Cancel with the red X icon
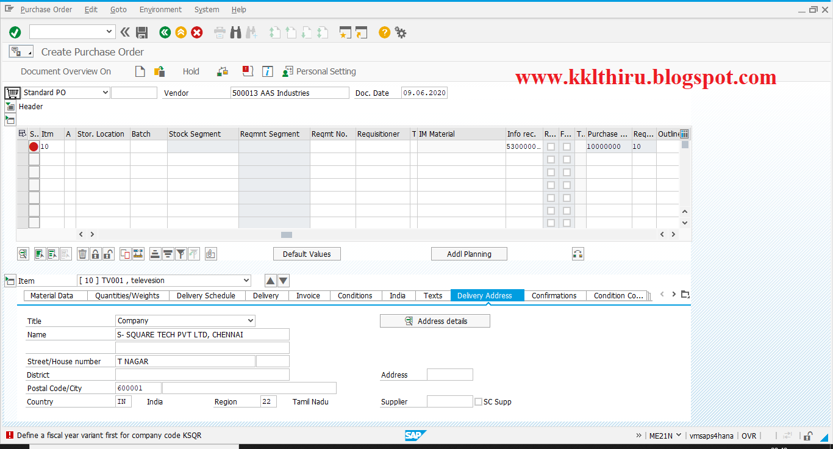 pyautogui.click(x=197, y=32)
